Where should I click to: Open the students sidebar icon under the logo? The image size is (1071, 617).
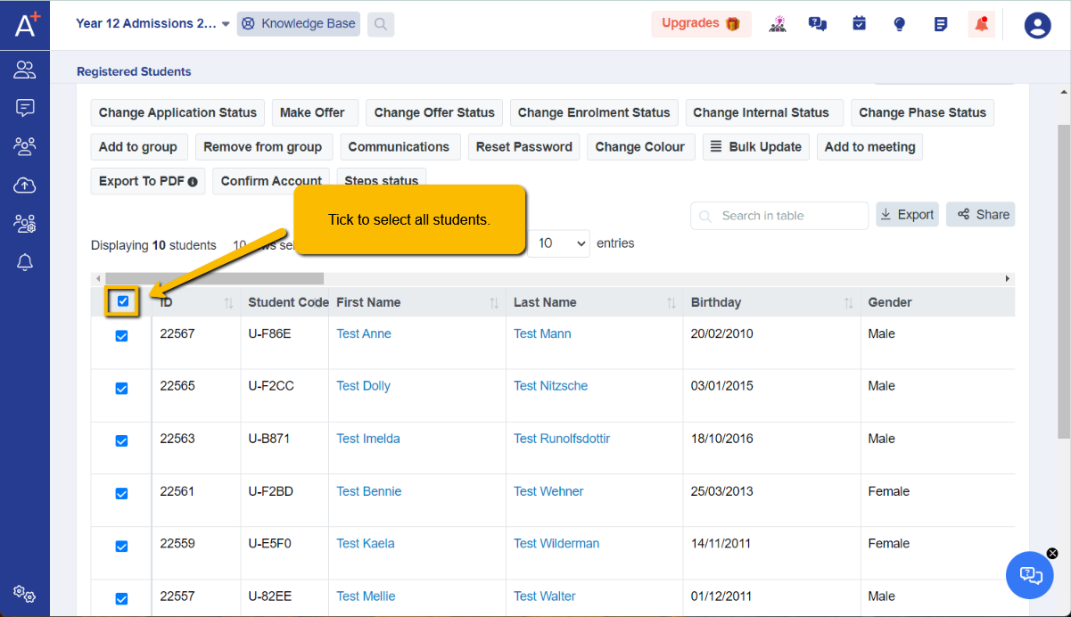[25, 70]
